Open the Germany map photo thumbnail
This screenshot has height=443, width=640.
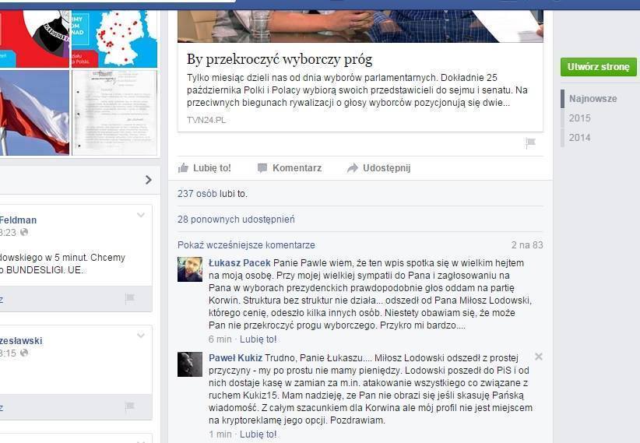click(114, 39)
